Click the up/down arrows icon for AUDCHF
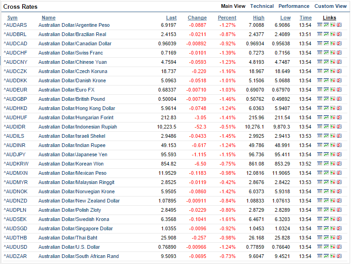 [333, 53]
